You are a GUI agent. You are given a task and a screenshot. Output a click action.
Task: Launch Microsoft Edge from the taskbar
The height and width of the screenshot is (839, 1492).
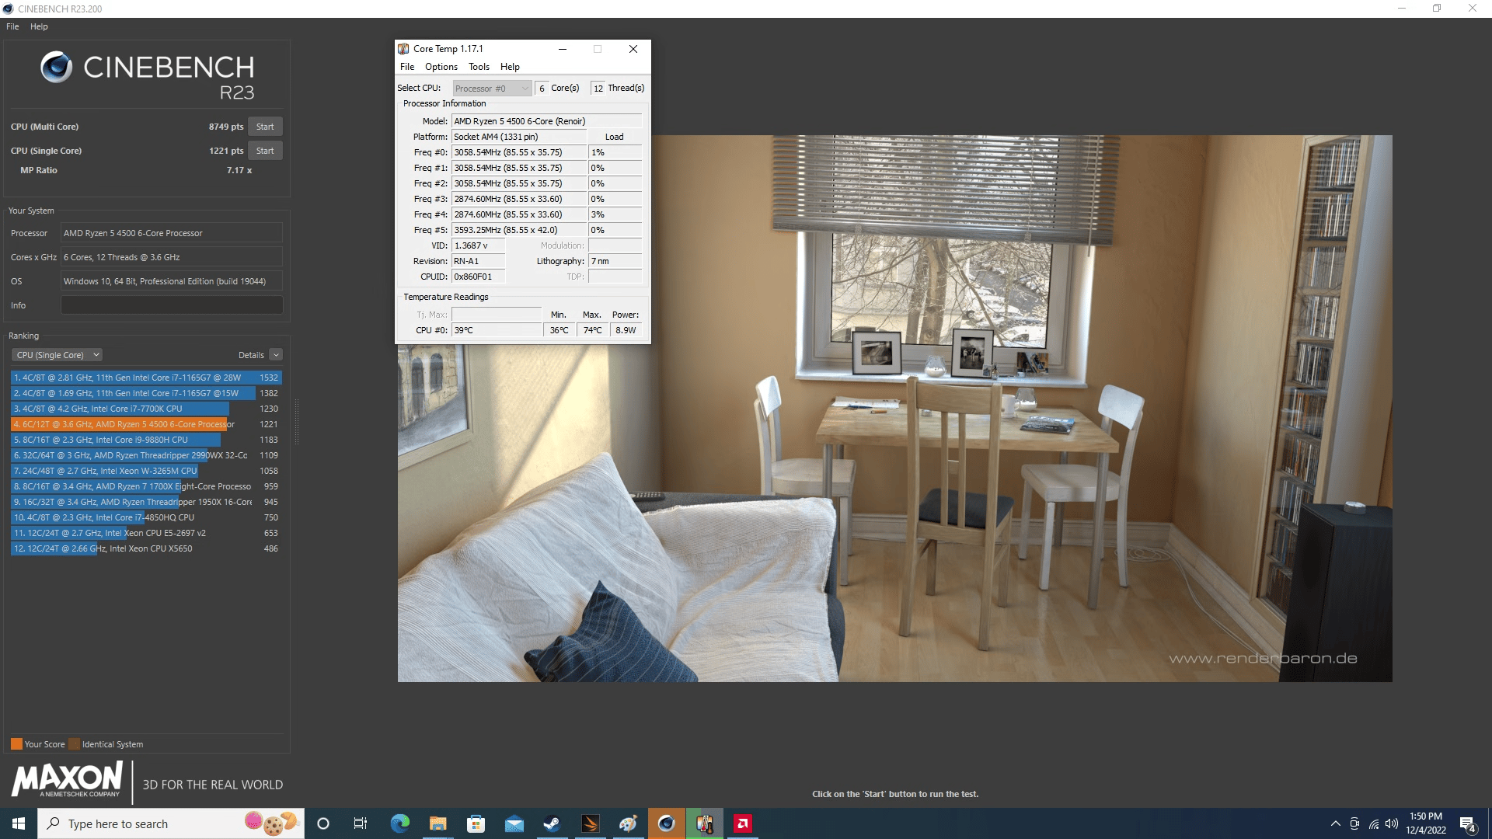(400, 823)
